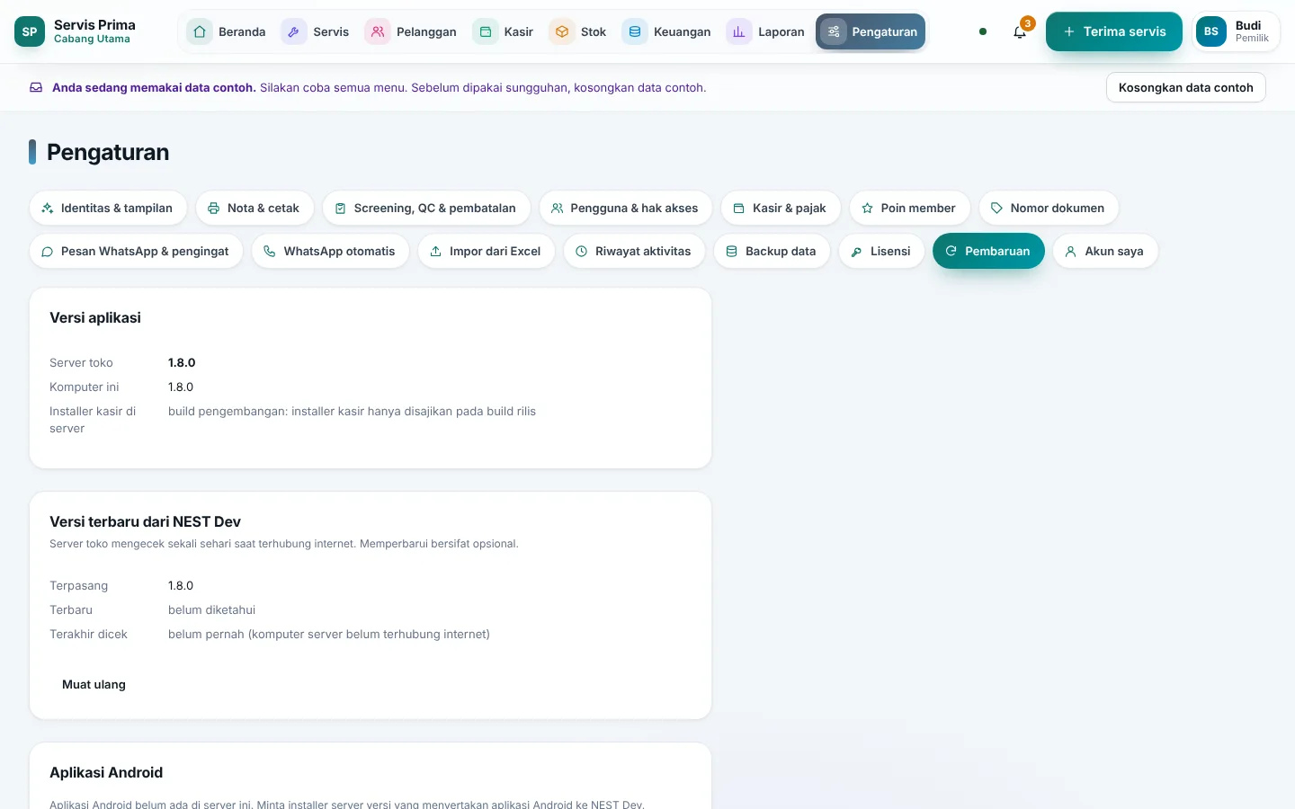
Task: Open Screening, QC & pembatalan tab
Action: click(426, 208)
